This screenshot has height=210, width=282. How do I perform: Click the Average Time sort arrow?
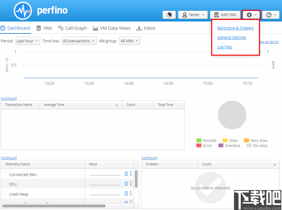pyautogui.click(x=117, y=105)
